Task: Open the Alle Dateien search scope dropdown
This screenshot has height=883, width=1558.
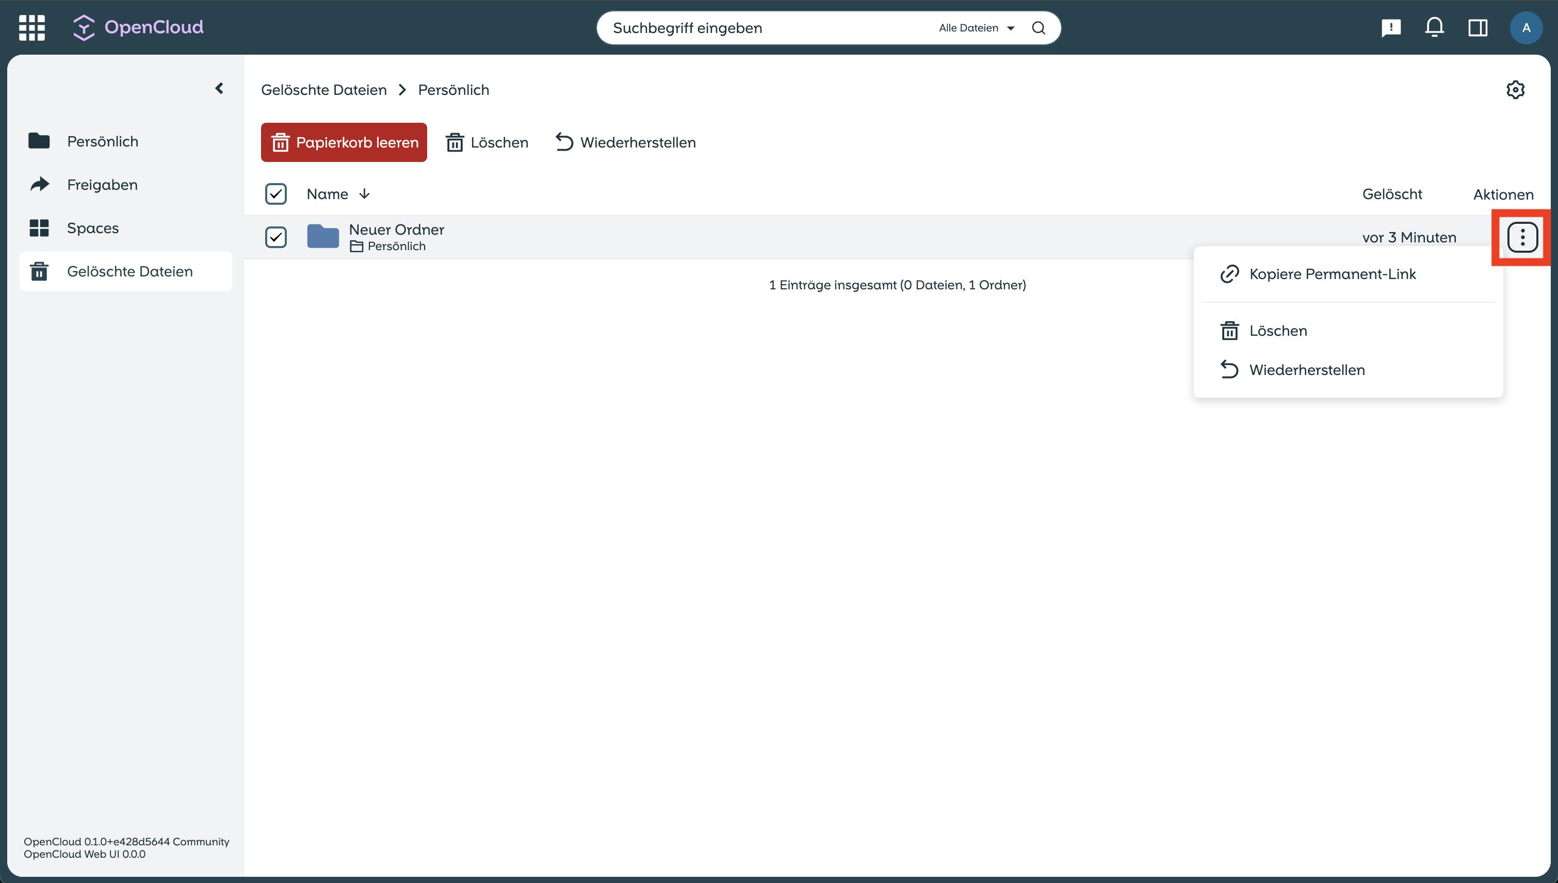Action: point(977,28)
